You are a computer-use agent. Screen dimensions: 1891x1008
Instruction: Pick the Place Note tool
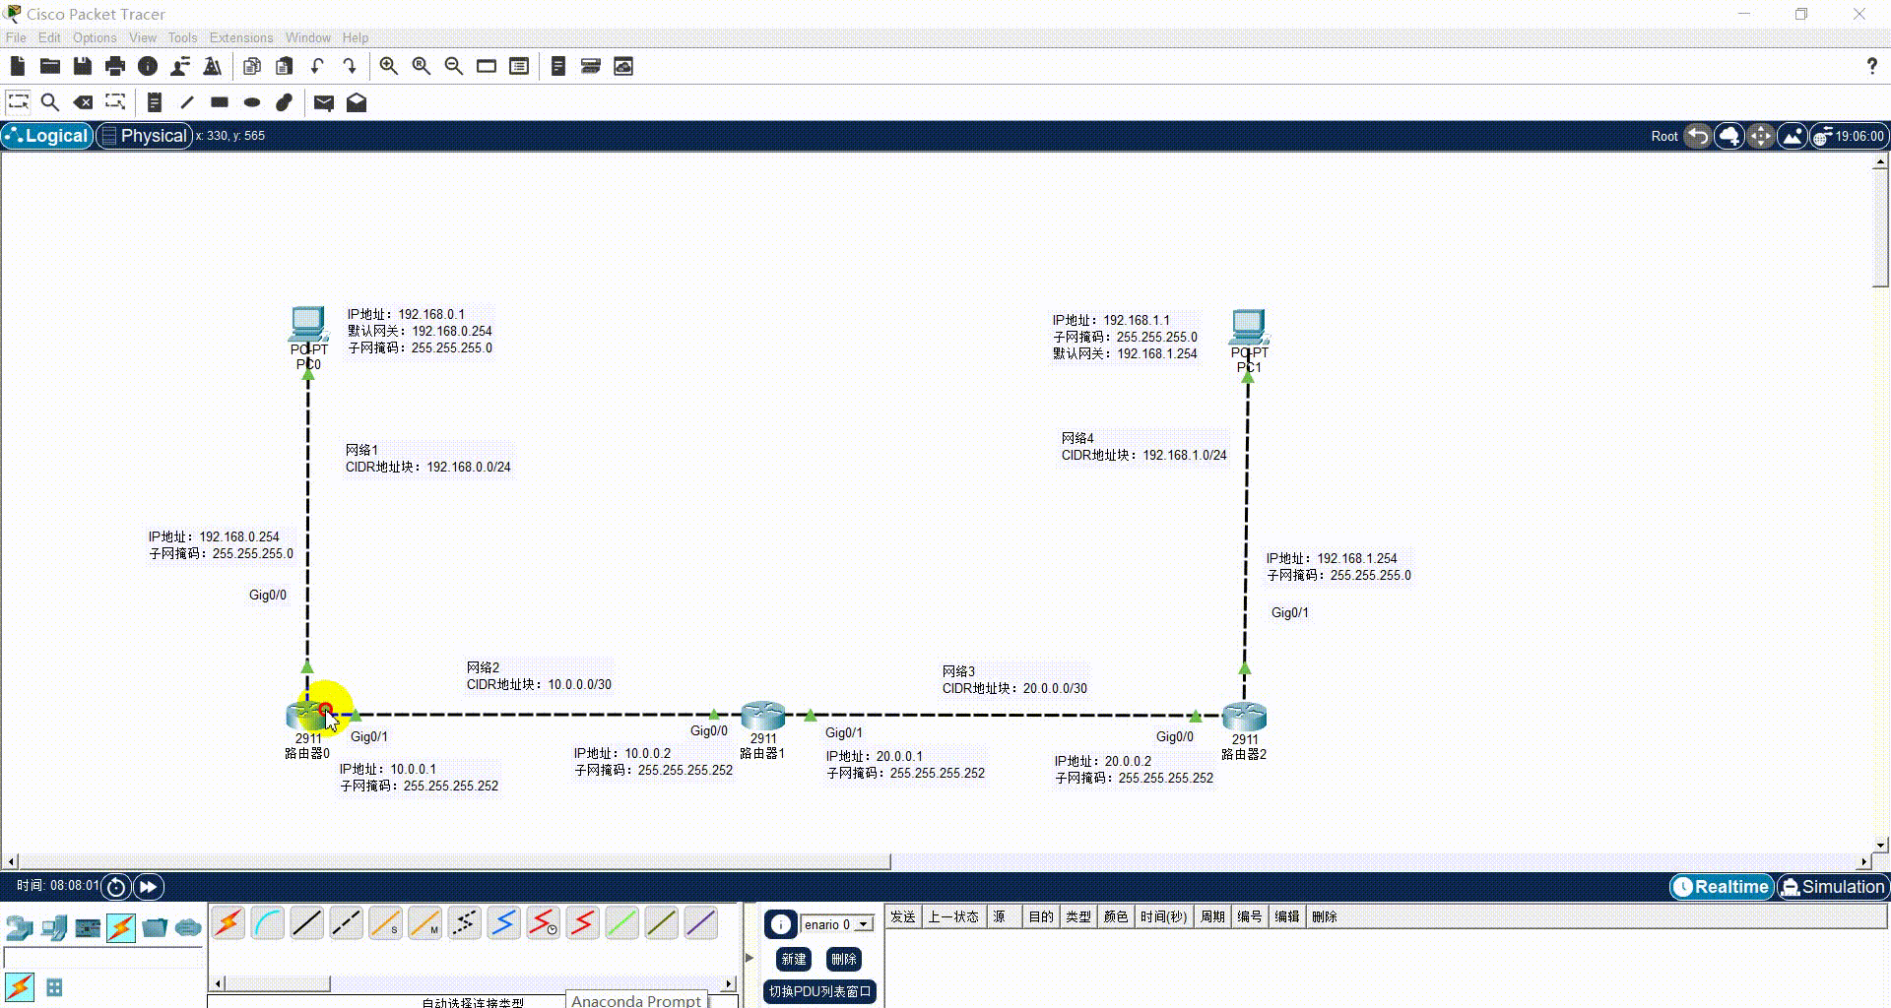point(155,101)
